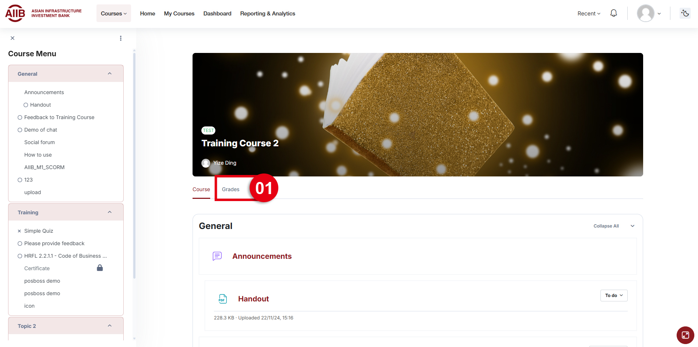The width and height of the screenshot is (698, 347).
Task: Click the Handout PDF icon
Action: pyautogui.click(x=223, y=299)
